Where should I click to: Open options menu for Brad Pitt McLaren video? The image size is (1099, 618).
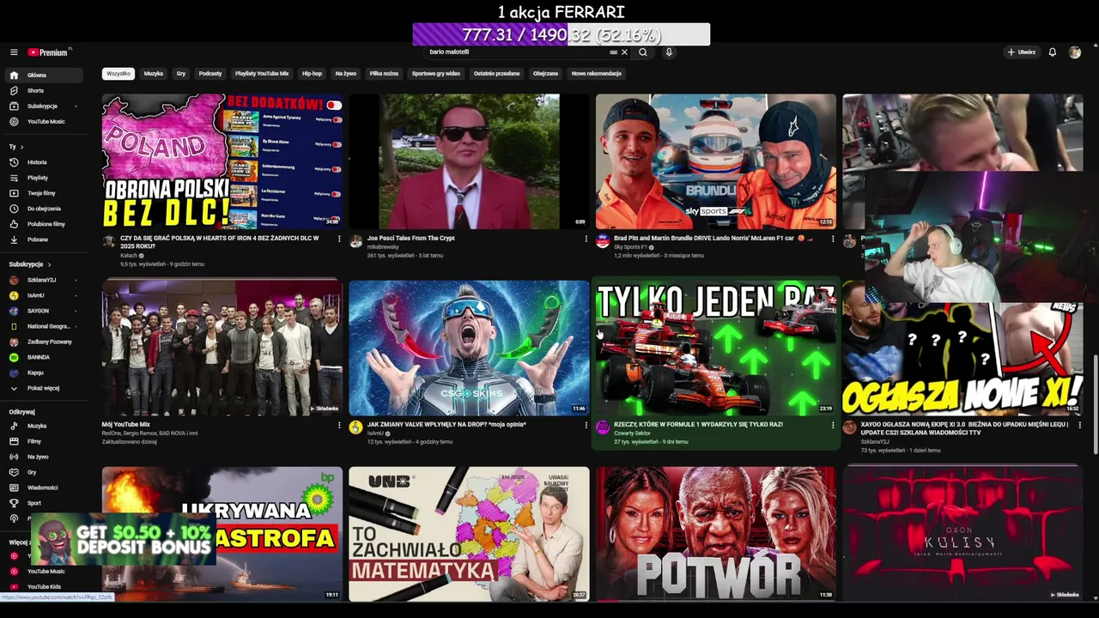[833, 239]
